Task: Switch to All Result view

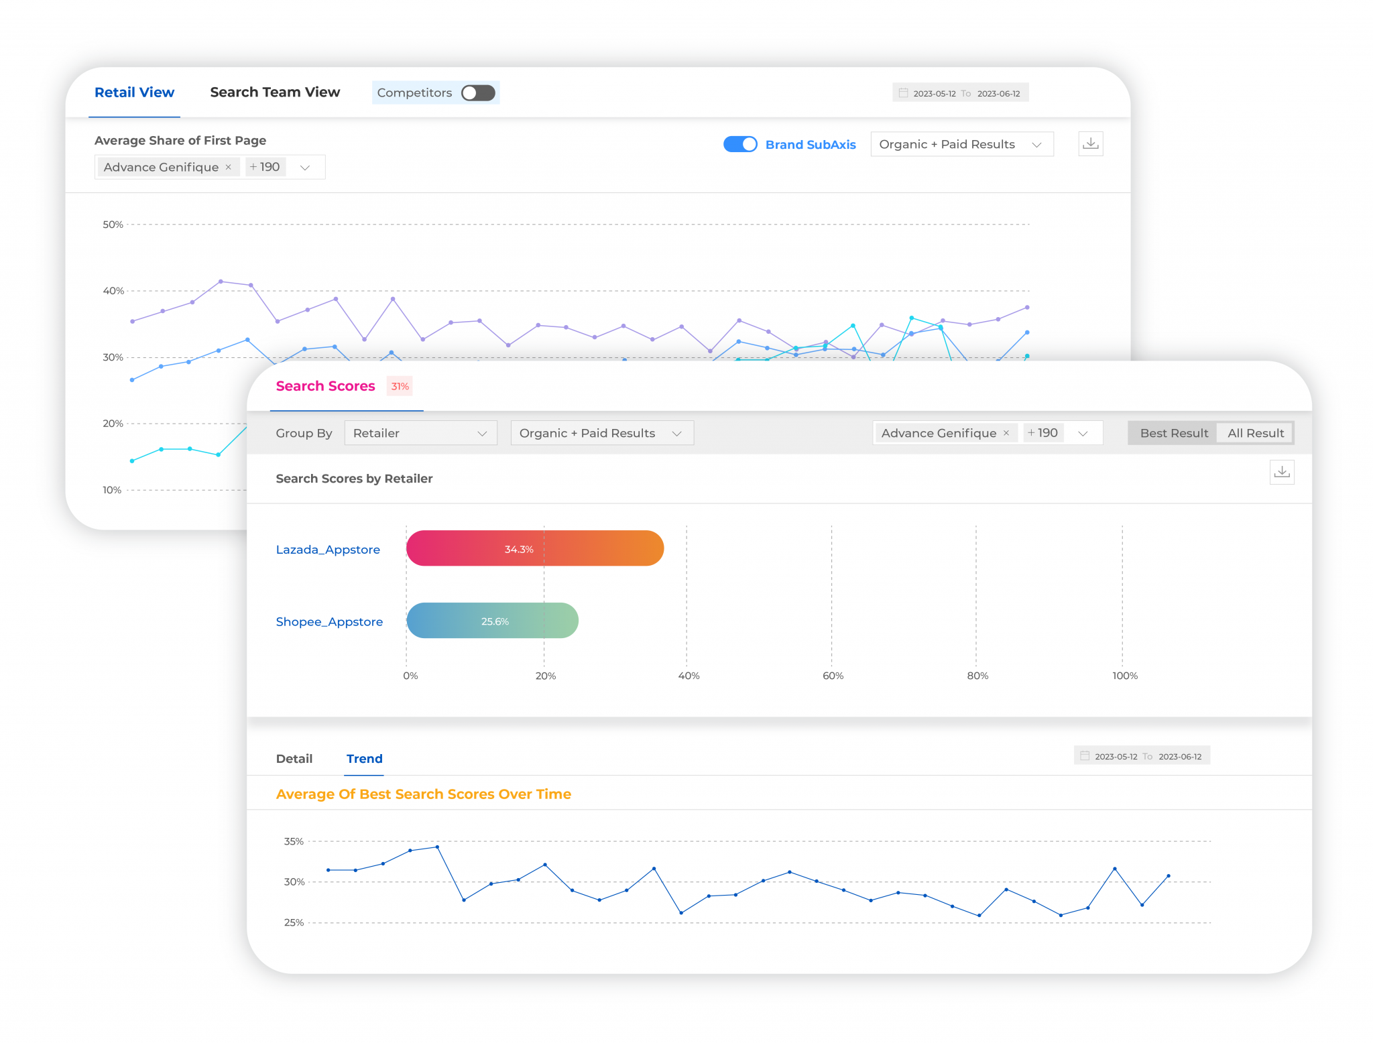Action: (x=1255, y=433)
